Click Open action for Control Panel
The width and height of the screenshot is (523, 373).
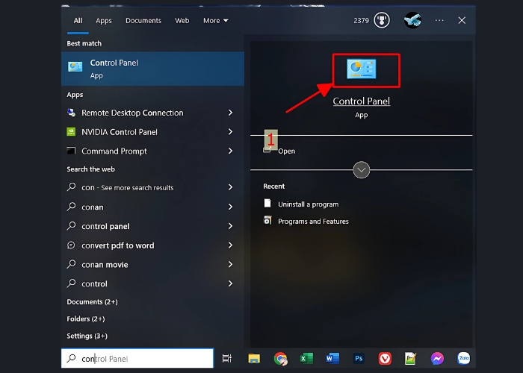286,151
